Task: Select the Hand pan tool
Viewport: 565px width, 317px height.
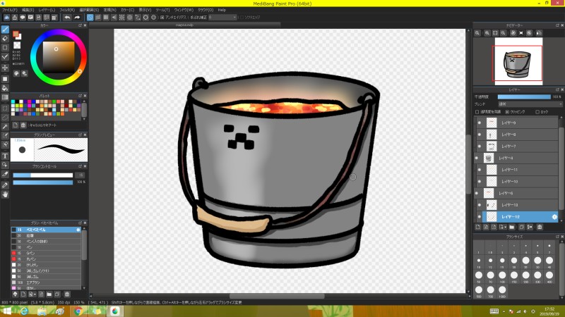Action: pyautogui.click(x=5, y=194)
